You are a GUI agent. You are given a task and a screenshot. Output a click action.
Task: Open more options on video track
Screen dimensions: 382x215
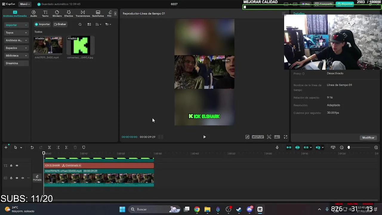(x=28, y=178)
